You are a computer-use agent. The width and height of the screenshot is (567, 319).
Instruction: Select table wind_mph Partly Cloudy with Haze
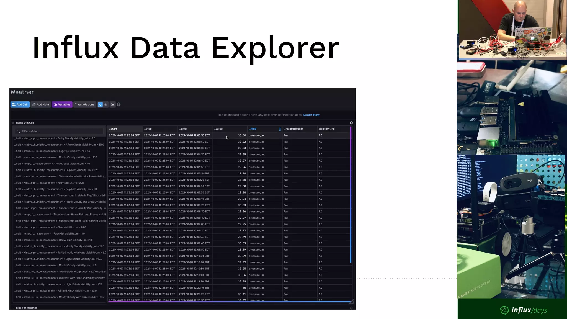60,253
